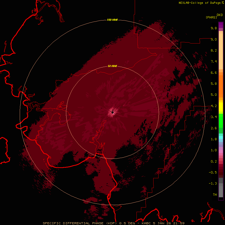This screenshot has height=225, width=225.
Task: Pick the yellow swatch in the legend
Action: click(221, 107)
